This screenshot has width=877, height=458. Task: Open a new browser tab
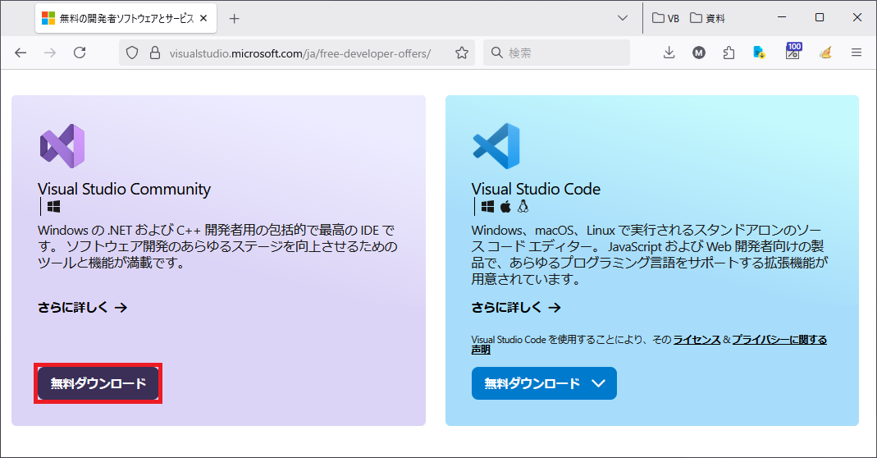coord(235,19)
